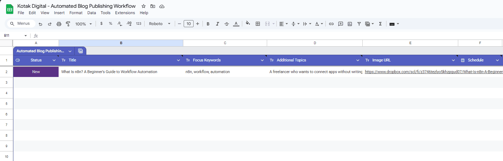Decrease decimal places
503x161 pixels.
pos(120,24)
